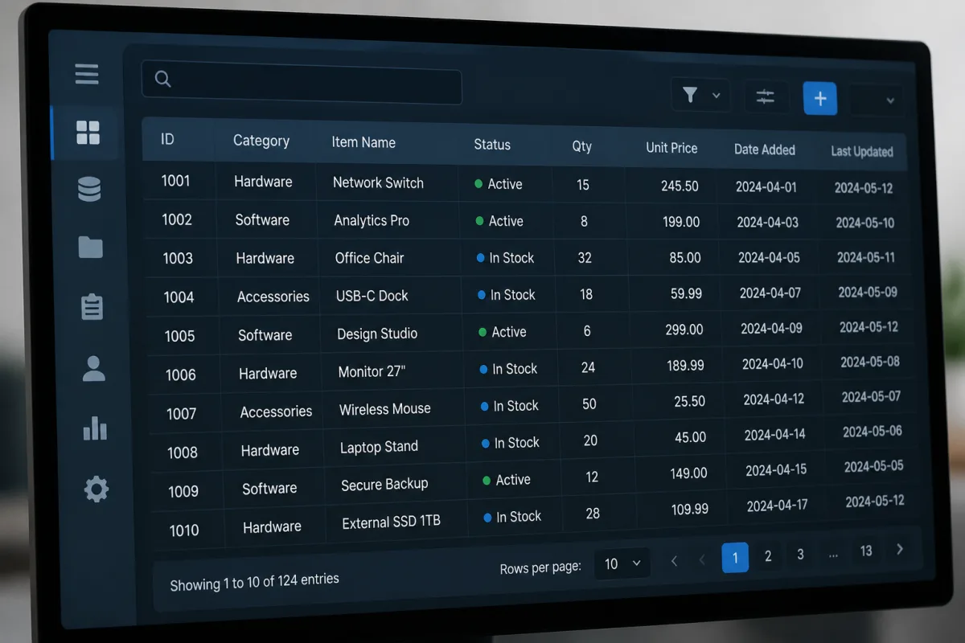Open the bar chart reports icon
Viewport: 965px width, 643px height.
click(x=95, y=428)
